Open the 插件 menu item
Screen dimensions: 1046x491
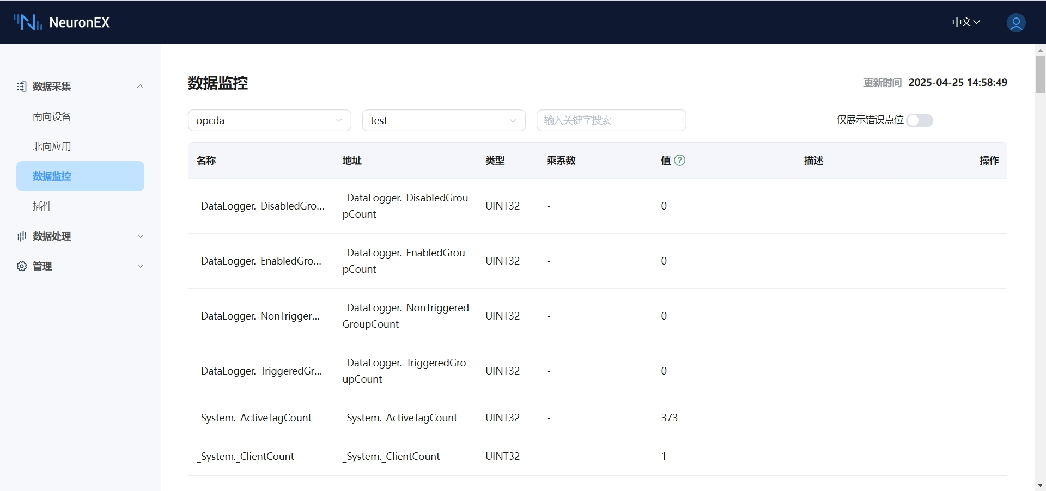click(x=42, y=206)
